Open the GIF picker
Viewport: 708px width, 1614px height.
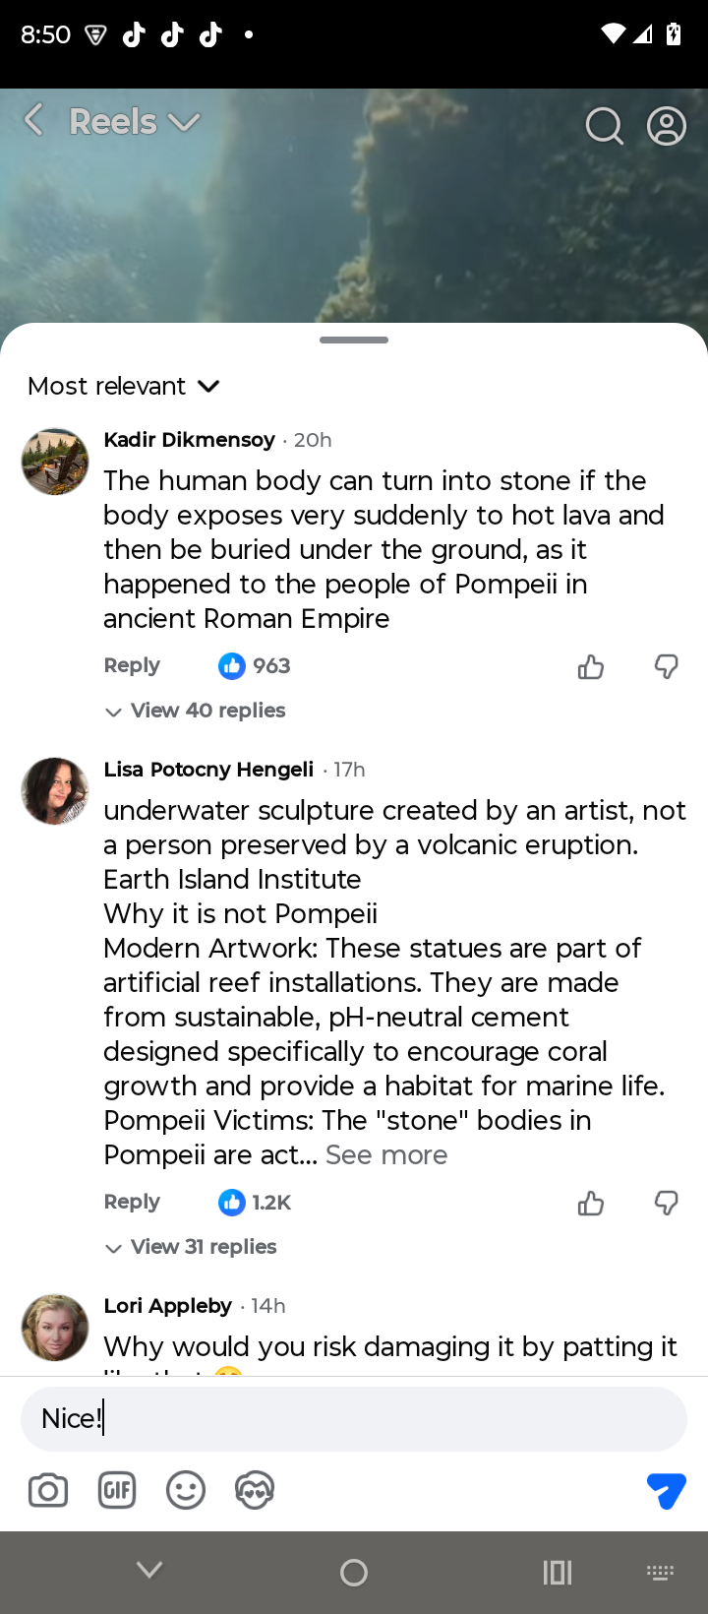[x=117, y=1490]
